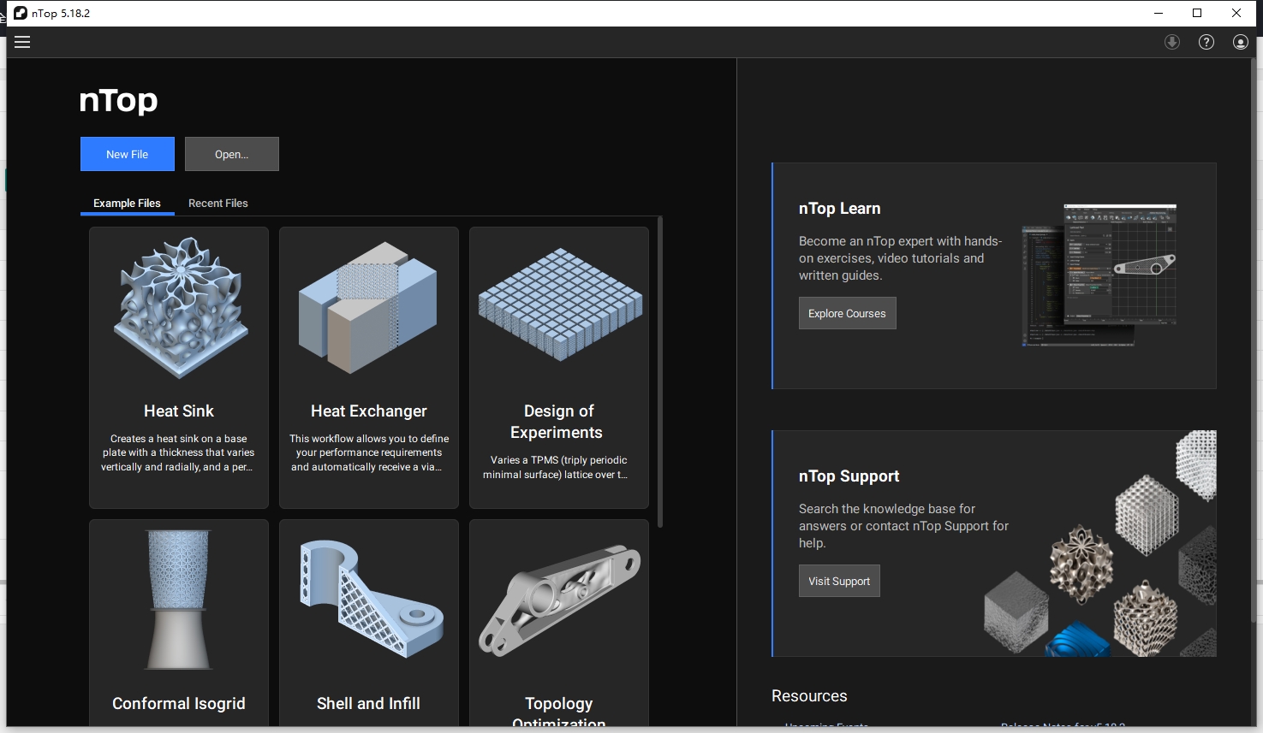The width and height of the screenshot is (1263, 733).
Task: Open the help question mark icon
Action: tap(1206, 42)
